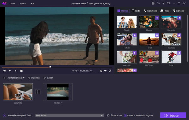Open the Fichier menu
The width and height of the screenshot is (189, 120).
[x=12, y=3]
